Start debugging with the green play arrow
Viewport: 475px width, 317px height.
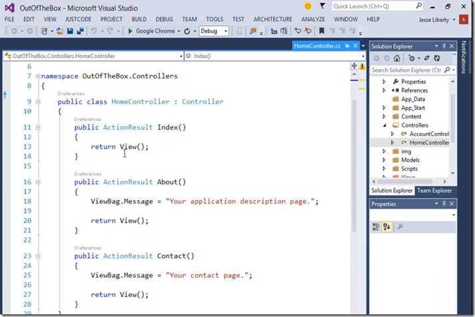click(131, 31)
